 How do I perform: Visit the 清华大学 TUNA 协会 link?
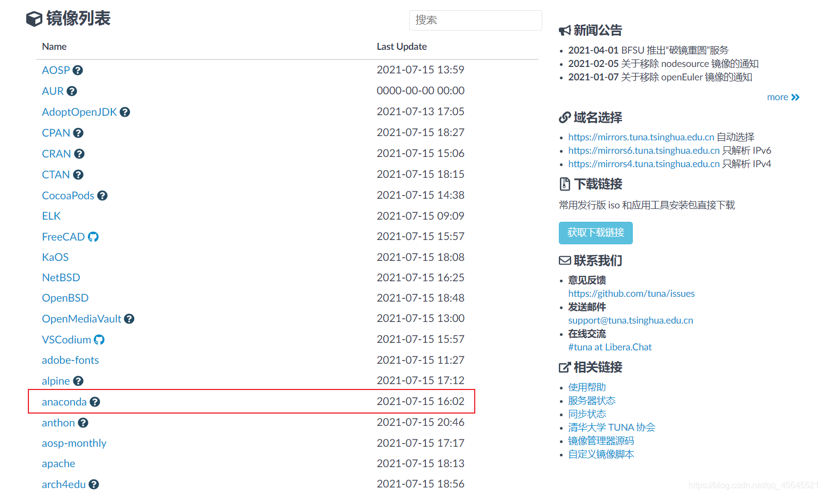click(x=612, y=427)
